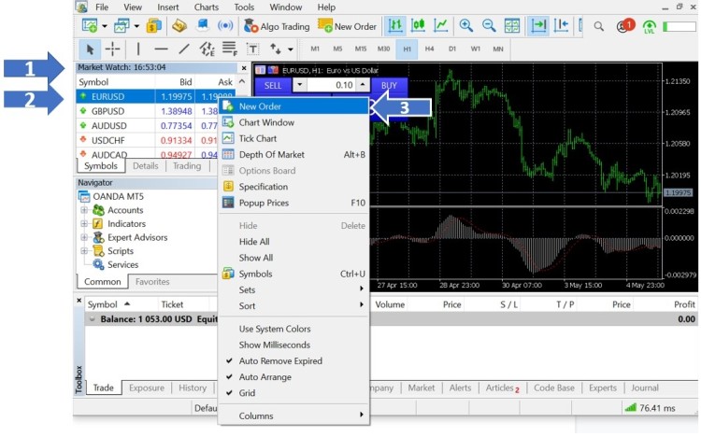The width and height of the screenshot is (701, 437).
Task: Expand the Accounts tree node
Action: 84,210
